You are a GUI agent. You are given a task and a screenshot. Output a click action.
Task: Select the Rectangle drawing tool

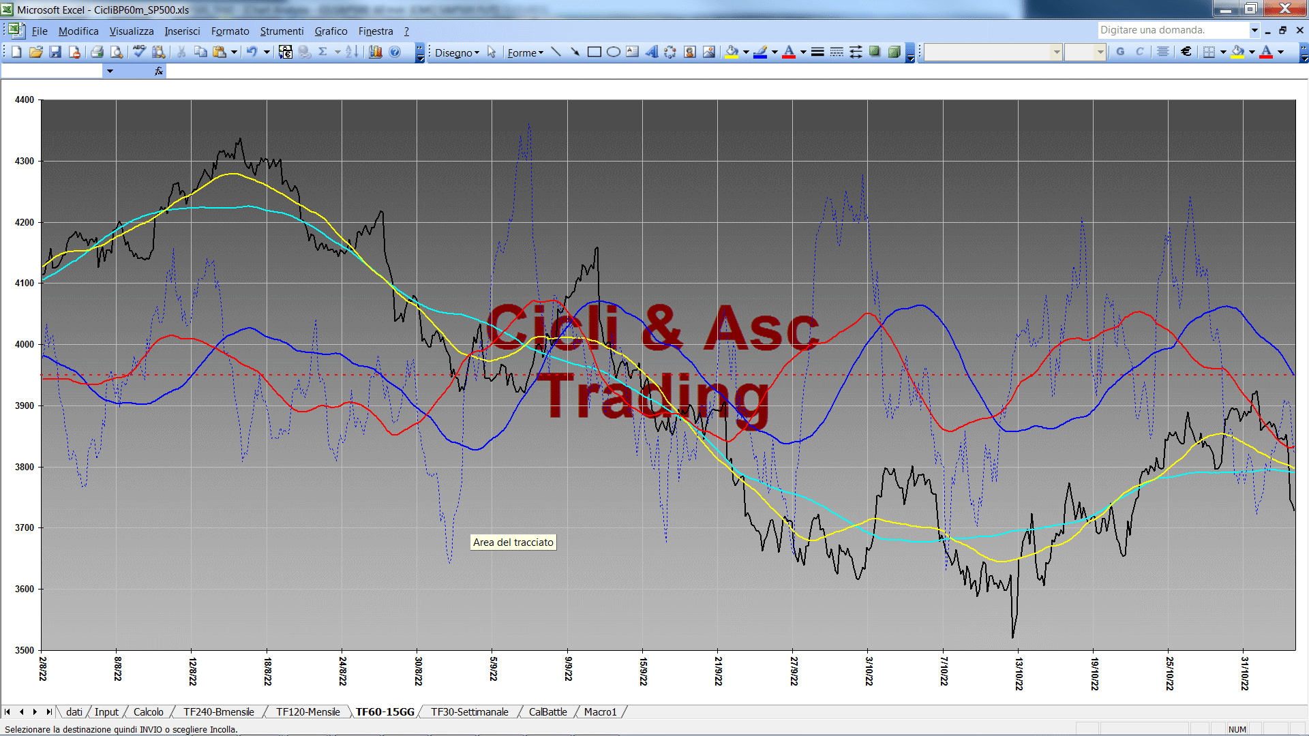[594, 52]
